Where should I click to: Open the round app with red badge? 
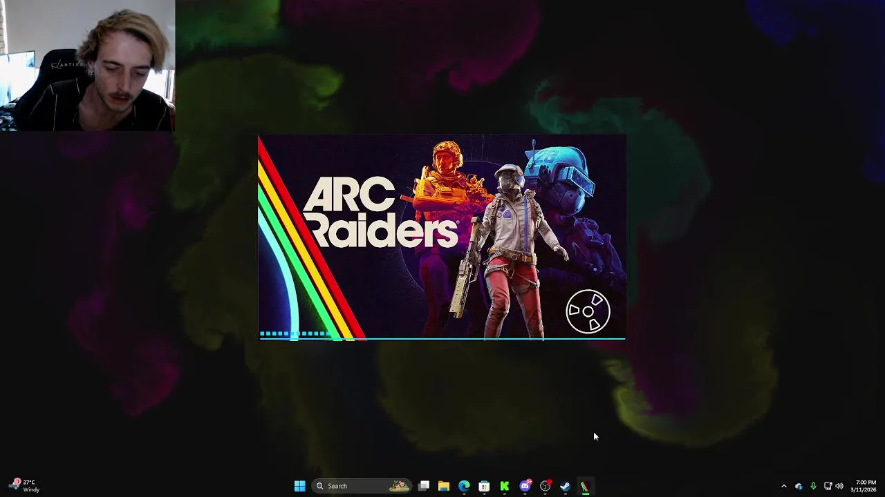tap(545, 486)
